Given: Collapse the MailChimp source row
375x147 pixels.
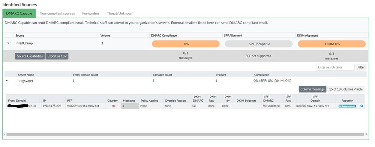Looking at the screenshot, I should click(8, 43).
